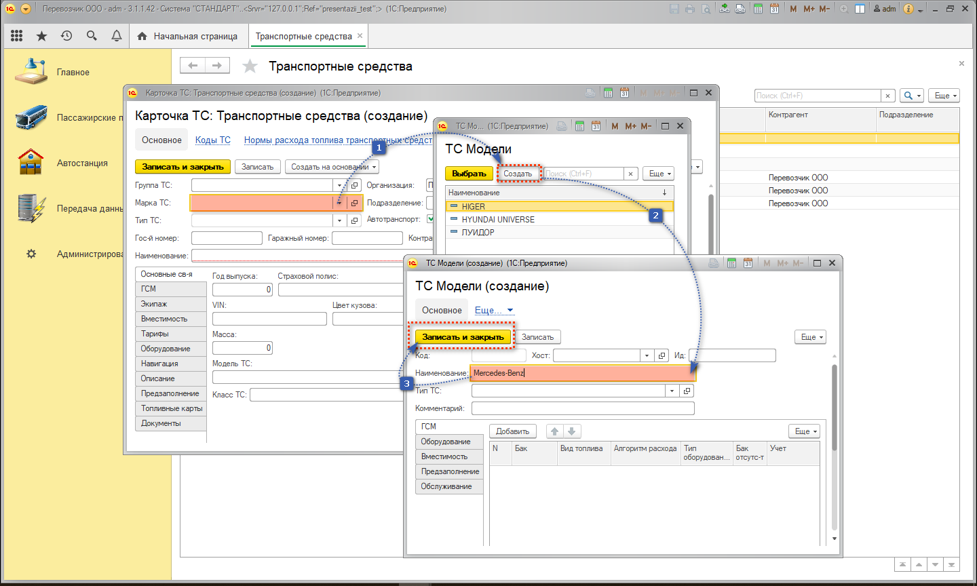Open the sections menu grid icon
This screenshot has width=977, height=586.
17,36
